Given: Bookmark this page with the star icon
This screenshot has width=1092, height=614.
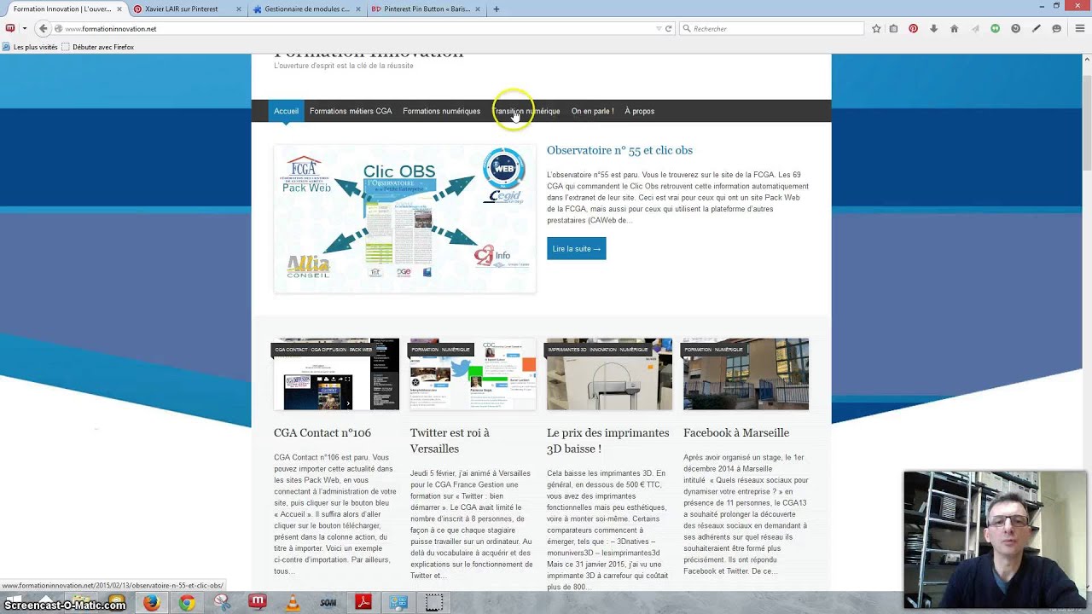Looking at the screenshot, I should [x=876, y=29].
